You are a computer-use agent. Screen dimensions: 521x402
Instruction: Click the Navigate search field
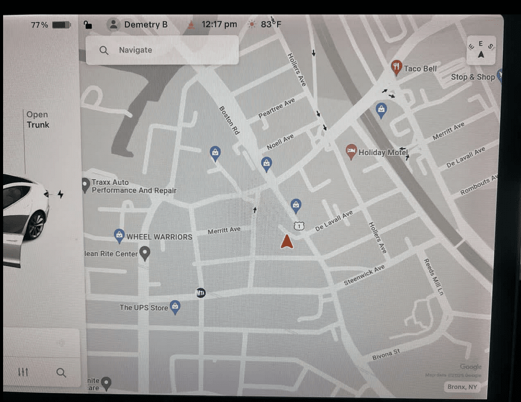pos(162,50)
